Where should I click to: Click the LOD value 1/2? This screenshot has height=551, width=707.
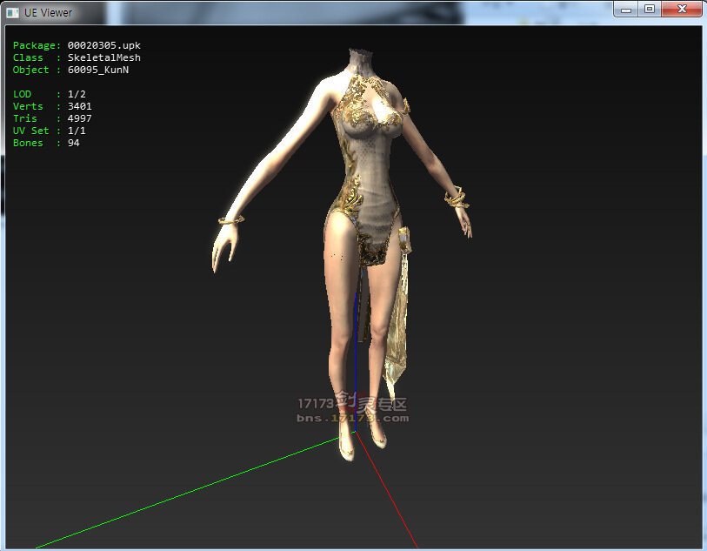77,94
